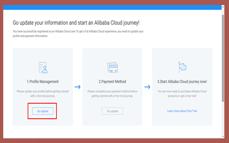Click 'You are now ready to purchase' description
Image resolution: width=229 pixels, height=143 pixels.
182,94
